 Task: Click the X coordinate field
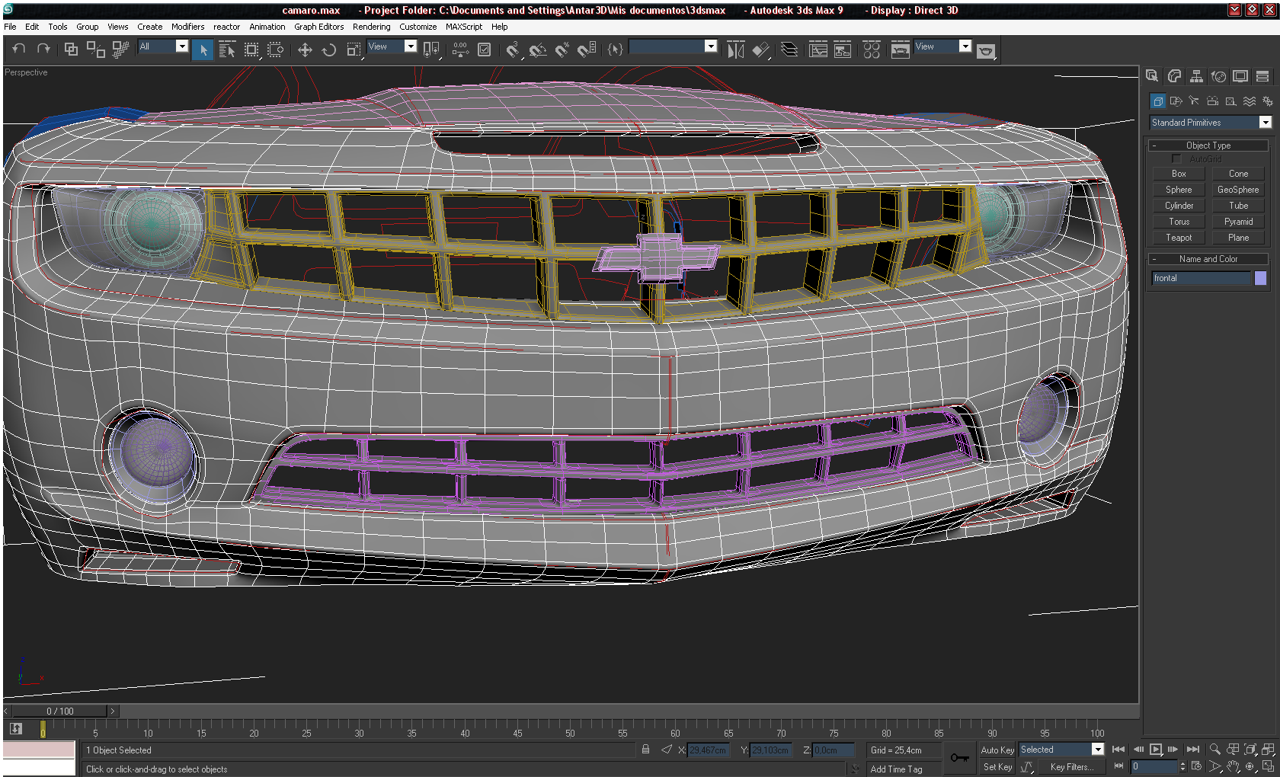[709, 750]
